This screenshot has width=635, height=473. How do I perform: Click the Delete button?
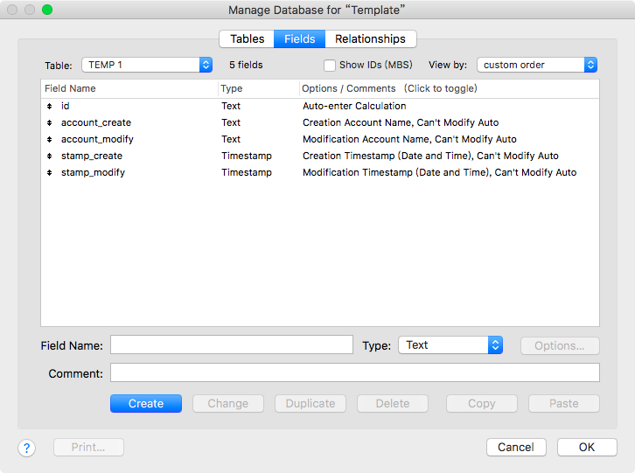393,404
